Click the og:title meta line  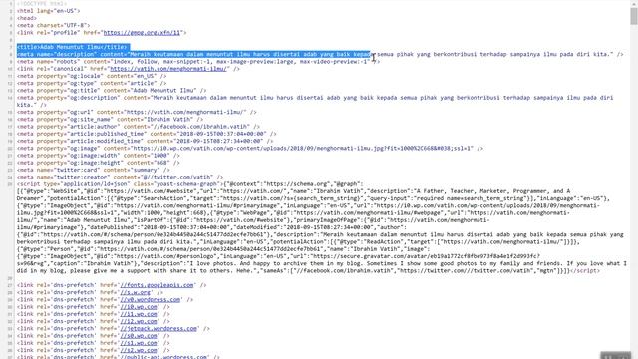(112, 91)
